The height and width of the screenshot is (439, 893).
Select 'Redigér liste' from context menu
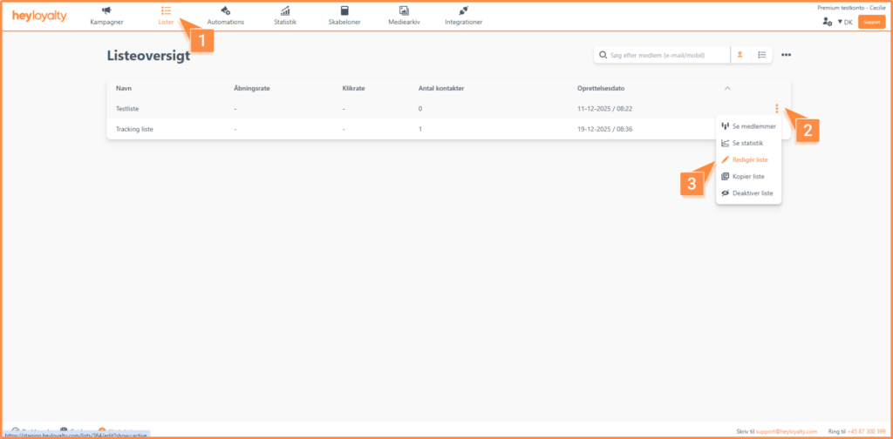point(749,159)
